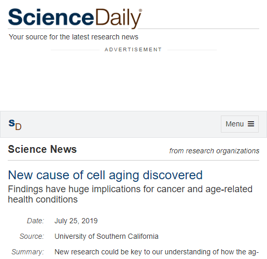Click the date "July 25, 2019"

point(76,221)
